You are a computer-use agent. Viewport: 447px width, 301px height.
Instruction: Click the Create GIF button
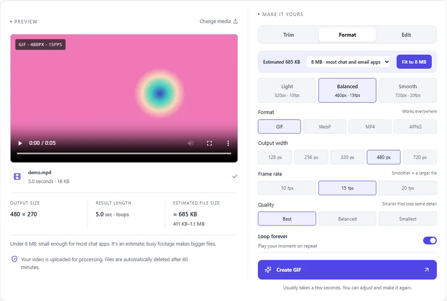(347, 270)
